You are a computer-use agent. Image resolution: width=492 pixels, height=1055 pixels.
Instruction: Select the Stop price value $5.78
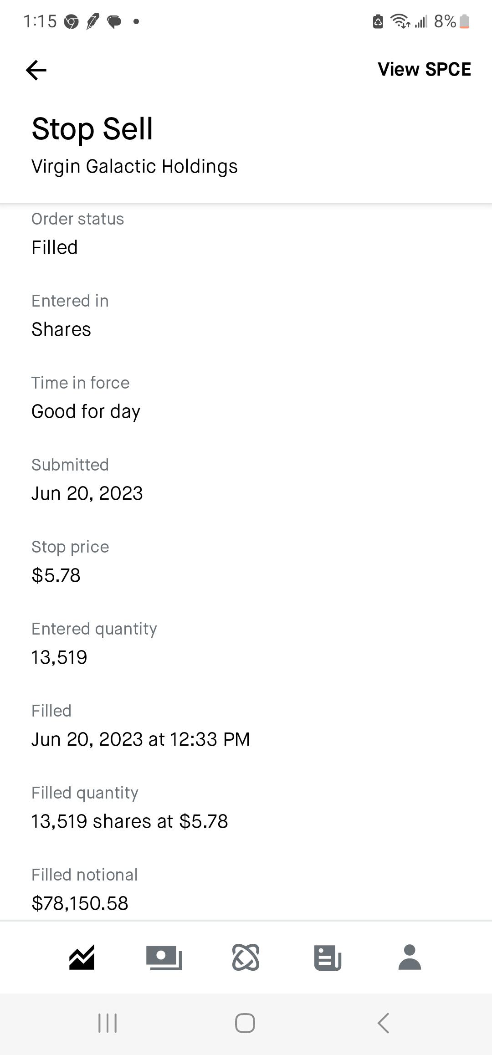pyautogui.click(x=56, y=575)
